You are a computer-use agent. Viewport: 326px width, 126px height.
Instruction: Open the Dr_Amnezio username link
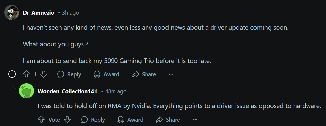coord(39,13)
